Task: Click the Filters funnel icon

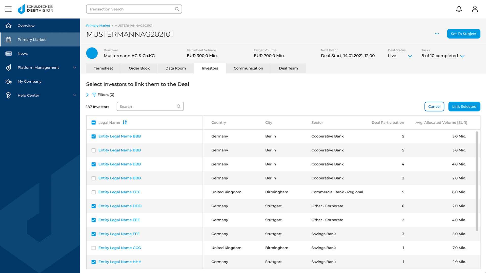Action: (x=94, y=95)
